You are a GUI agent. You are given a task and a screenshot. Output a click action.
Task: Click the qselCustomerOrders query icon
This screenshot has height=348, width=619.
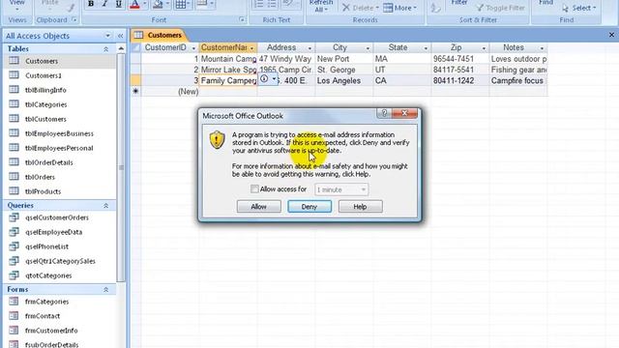[x=14, y=217]
